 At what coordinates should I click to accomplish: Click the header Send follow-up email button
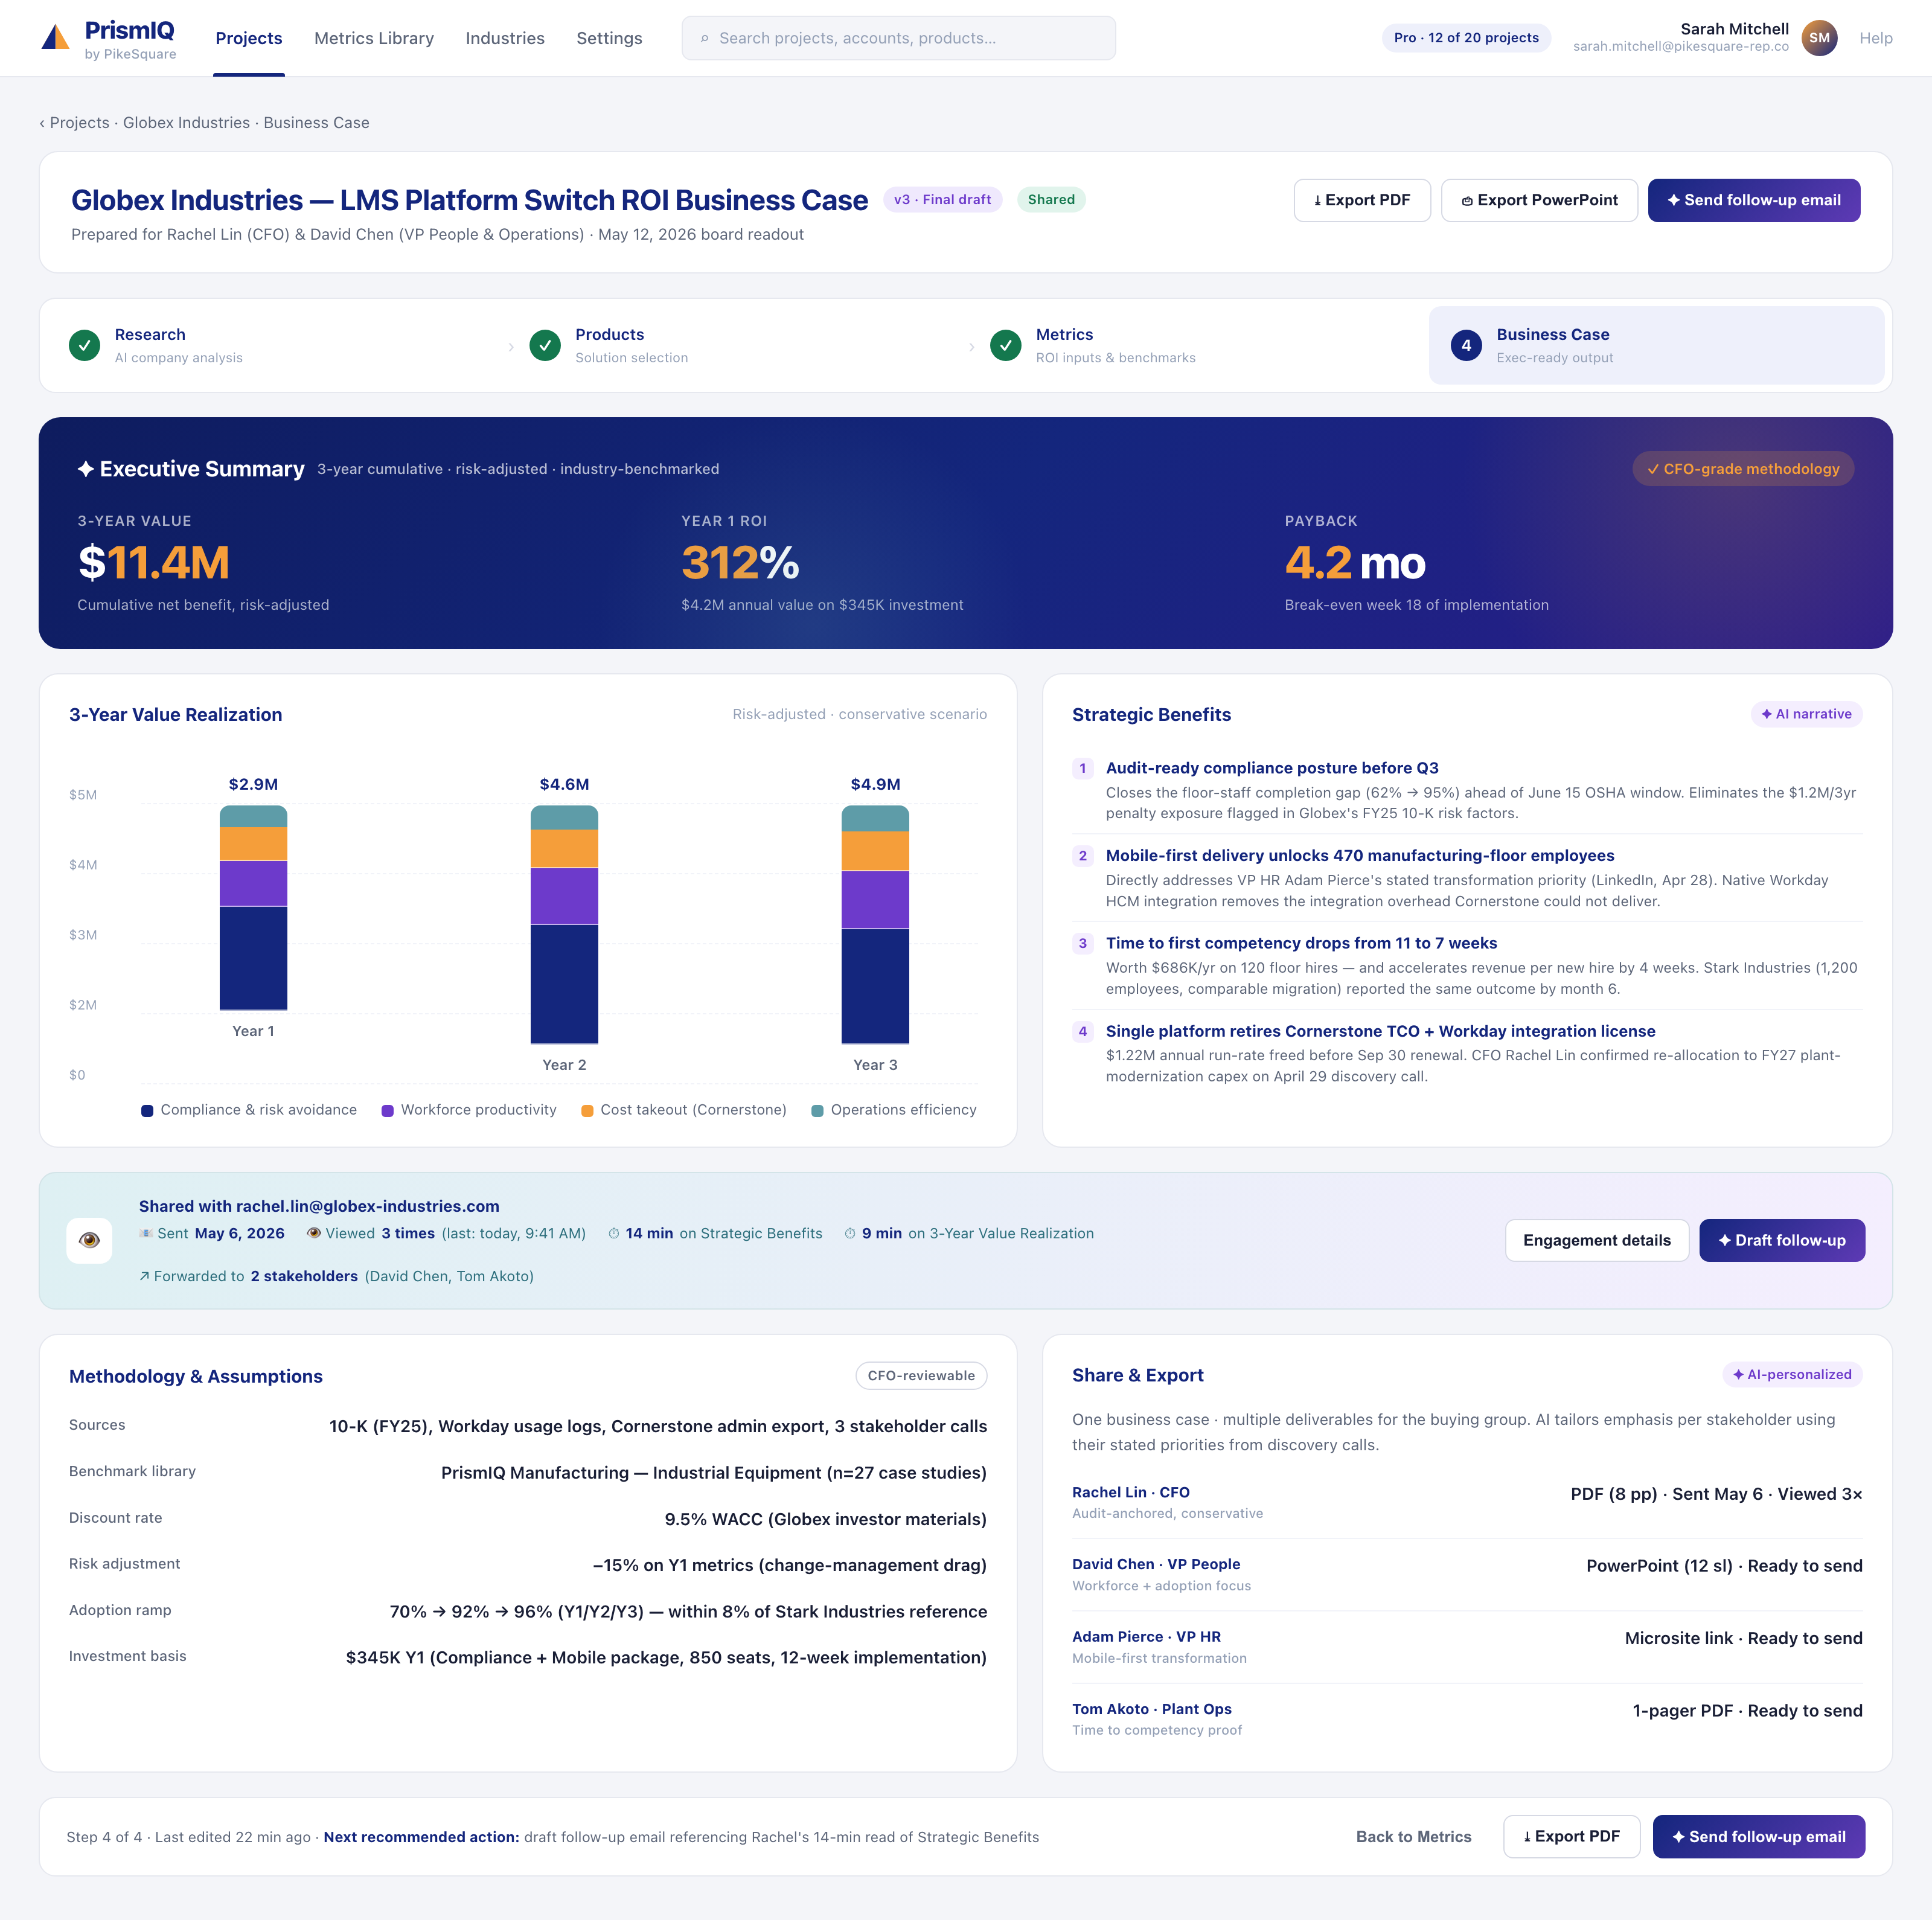pyautogui.click(x=1754, y=200)
